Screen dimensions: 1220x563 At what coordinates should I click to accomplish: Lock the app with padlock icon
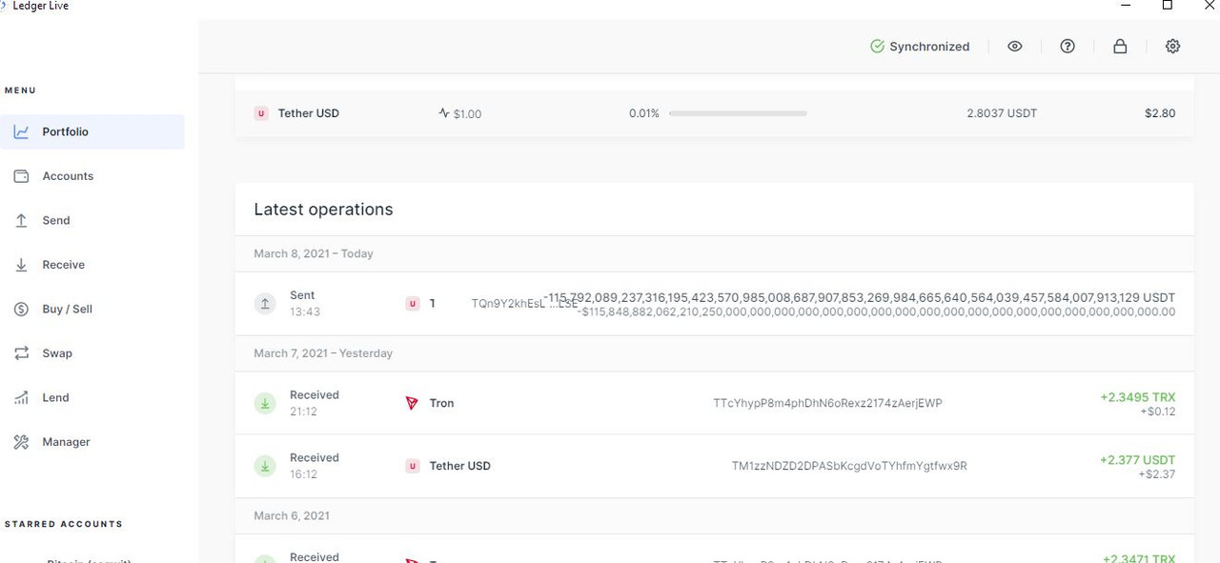point(1120,46)
